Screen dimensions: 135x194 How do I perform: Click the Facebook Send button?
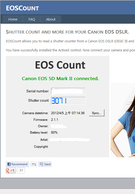45,164
